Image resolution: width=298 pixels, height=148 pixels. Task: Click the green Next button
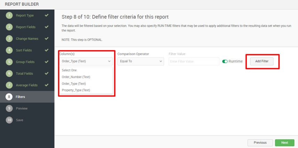tap(285, 143)
